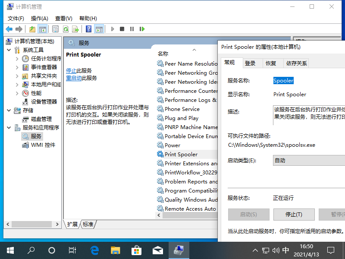
Task: Open the Windows Start menu
Action: 10,250
